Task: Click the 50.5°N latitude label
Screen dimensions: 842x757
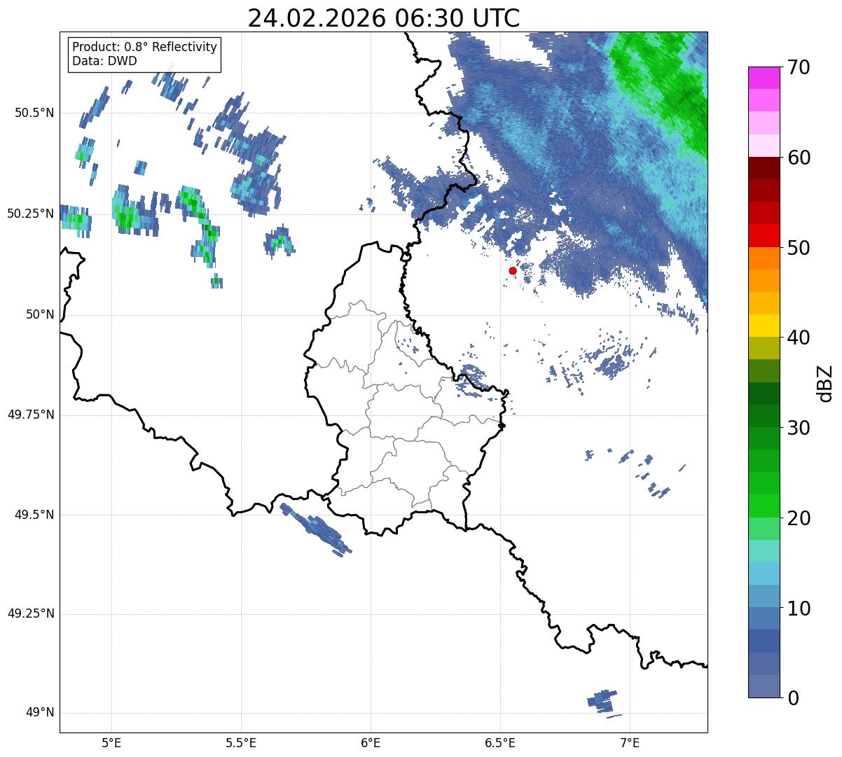Action: click(34, 113)
